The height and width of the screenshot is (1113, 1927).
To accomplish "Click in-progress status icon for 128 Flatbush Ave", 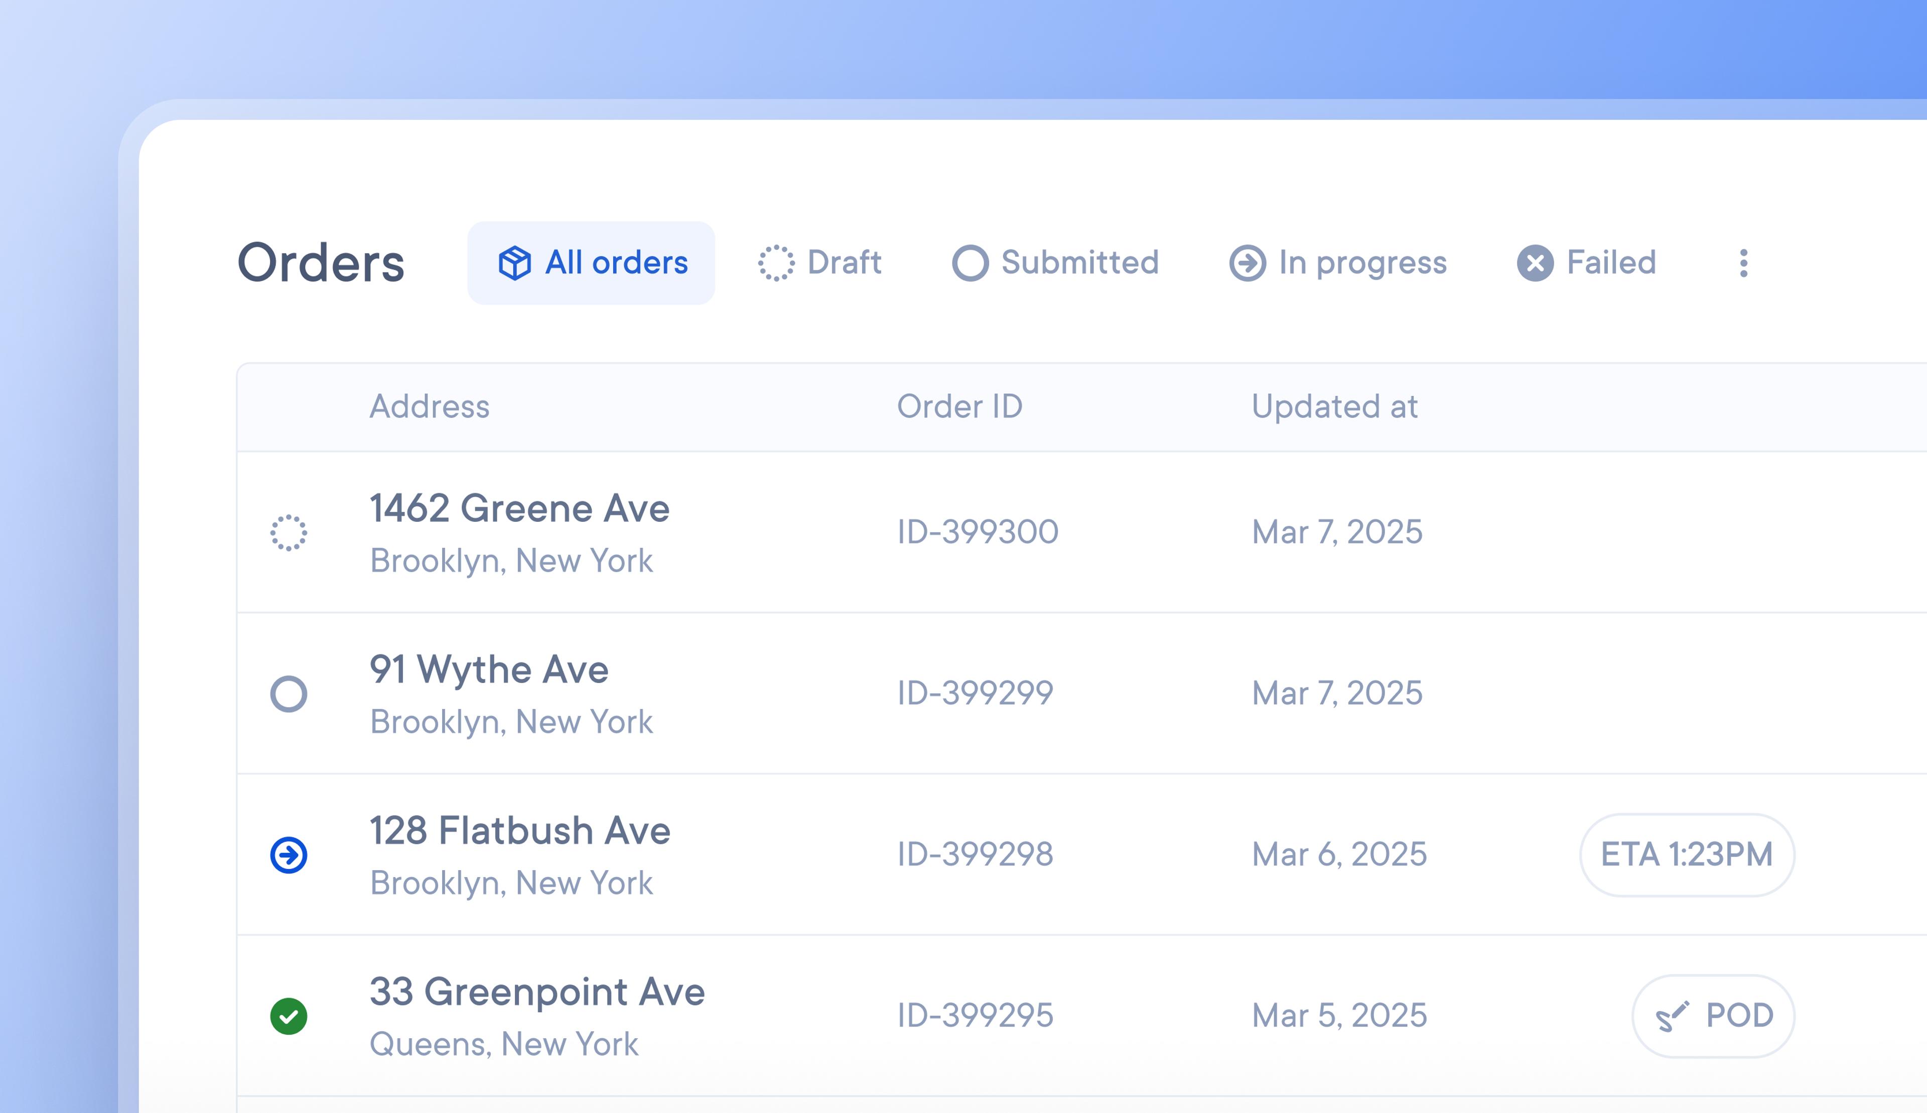I will pos(289,855).
